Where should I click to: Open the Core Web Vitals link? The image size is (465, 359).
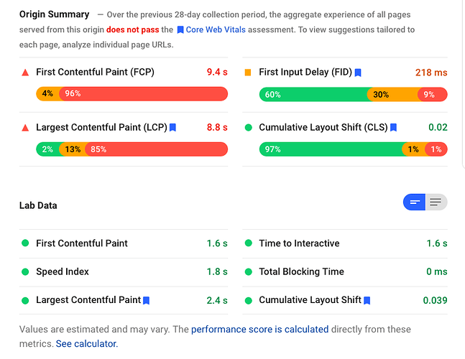click(216, 29)
